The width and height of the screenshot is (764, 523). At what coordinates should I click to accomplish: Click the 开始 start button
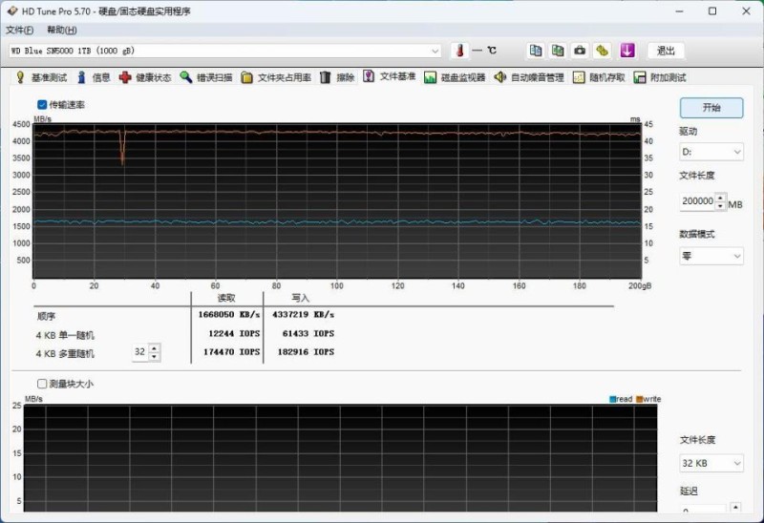(711, 108)
